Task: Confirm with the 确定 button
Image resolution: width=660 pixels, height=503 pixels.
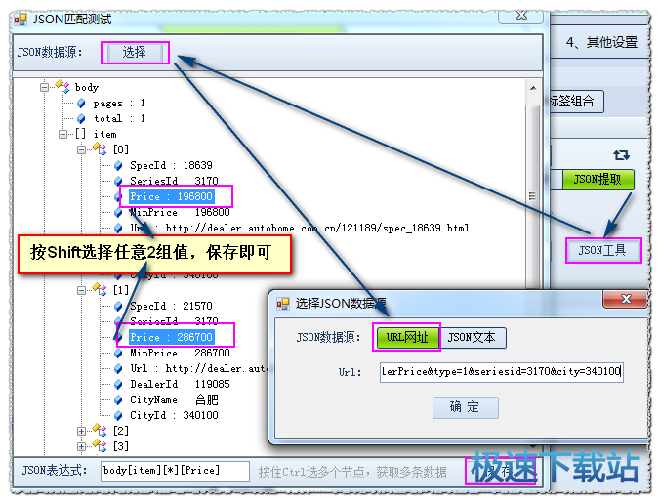Action: (465, 407)
